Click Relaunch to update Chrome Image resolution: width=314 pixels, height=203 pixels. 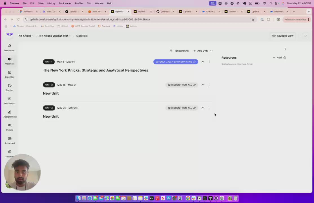[297, 19]
